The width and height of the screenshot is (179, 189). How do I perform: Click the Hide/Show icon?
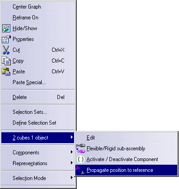click(6, 28)
